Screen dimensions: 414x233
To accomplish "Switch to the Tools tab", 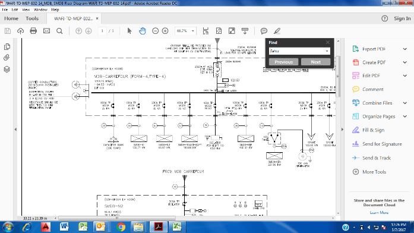I will [x=32, y=18].
